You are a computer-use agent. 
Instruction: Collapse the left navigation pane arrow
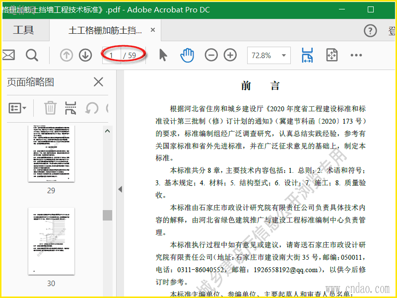tap(120, 189)
